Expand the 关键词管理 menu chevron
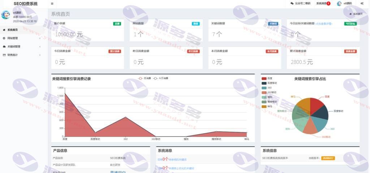The image size is (370, 173). pyautogui.click(x=40, y=47)
